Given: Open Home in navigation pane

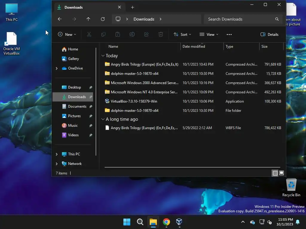Looking at the screenshot, I should pos(73,49).
